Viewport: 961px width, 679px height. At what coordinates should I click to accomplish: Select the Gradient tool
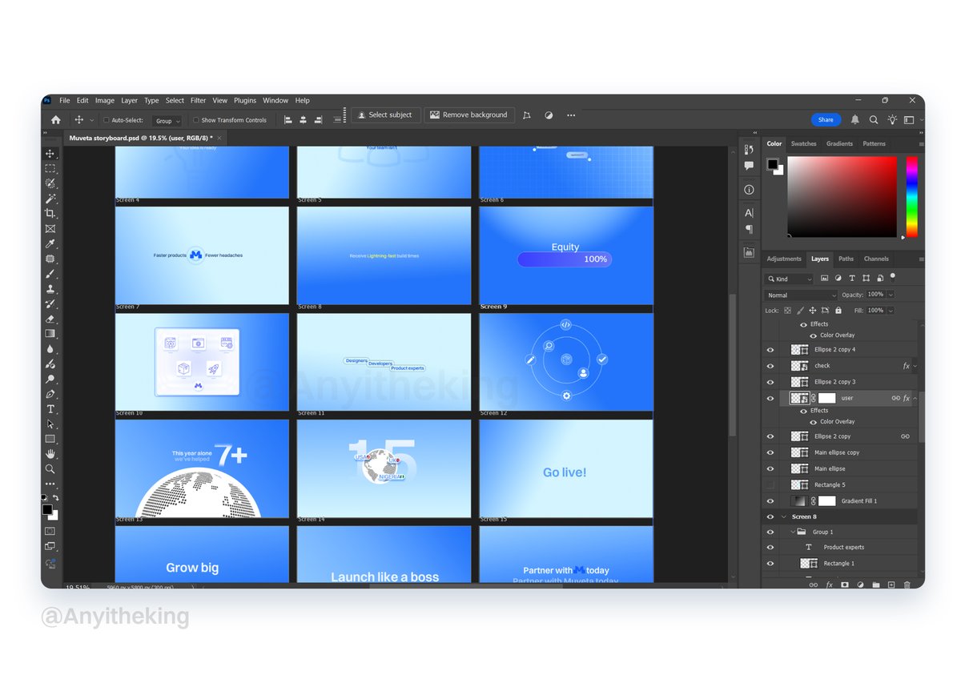click(x=50, y=334)
